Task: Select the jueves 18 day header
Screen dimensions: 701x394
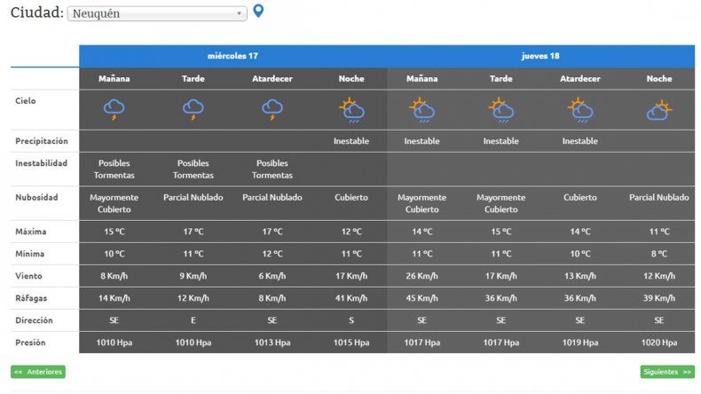Action: point(540,56)
